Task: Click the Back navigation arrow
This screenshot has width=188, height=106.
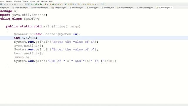Action: point(93,4)
